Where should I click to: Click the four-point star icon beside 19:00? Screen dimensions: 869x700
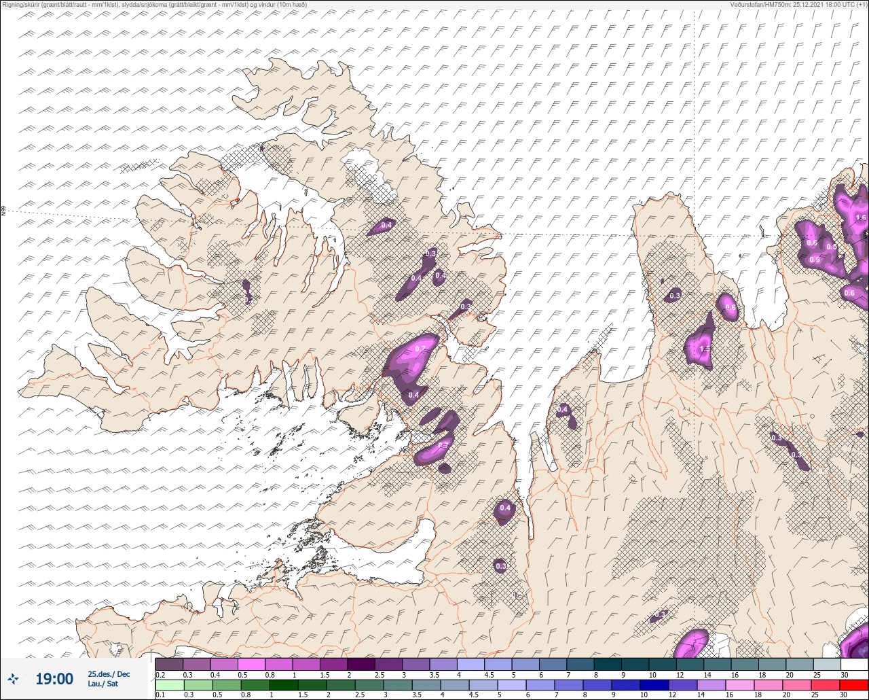click(13, 678)
